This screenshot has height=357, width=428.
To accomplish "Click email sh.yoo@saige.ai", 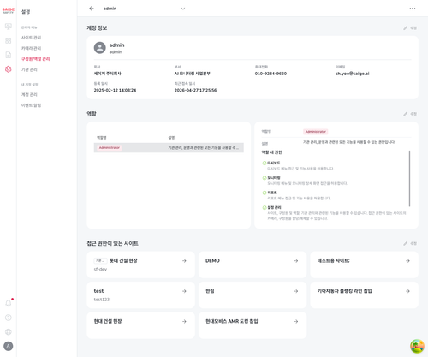I will [352, 74].
